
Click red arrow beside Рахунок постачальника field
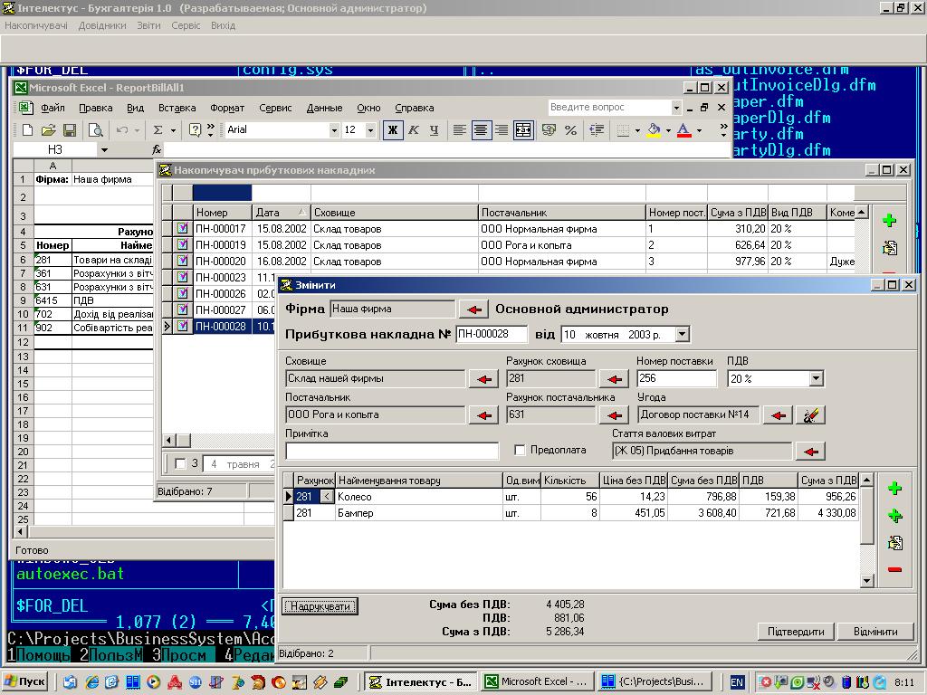[x=615, y=415]
